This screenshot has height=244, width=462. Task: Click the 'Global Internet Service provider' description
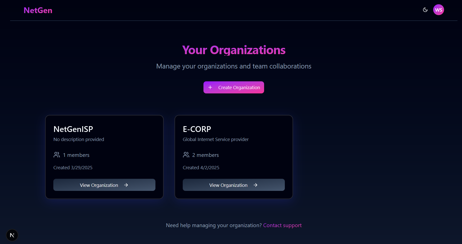216,140
